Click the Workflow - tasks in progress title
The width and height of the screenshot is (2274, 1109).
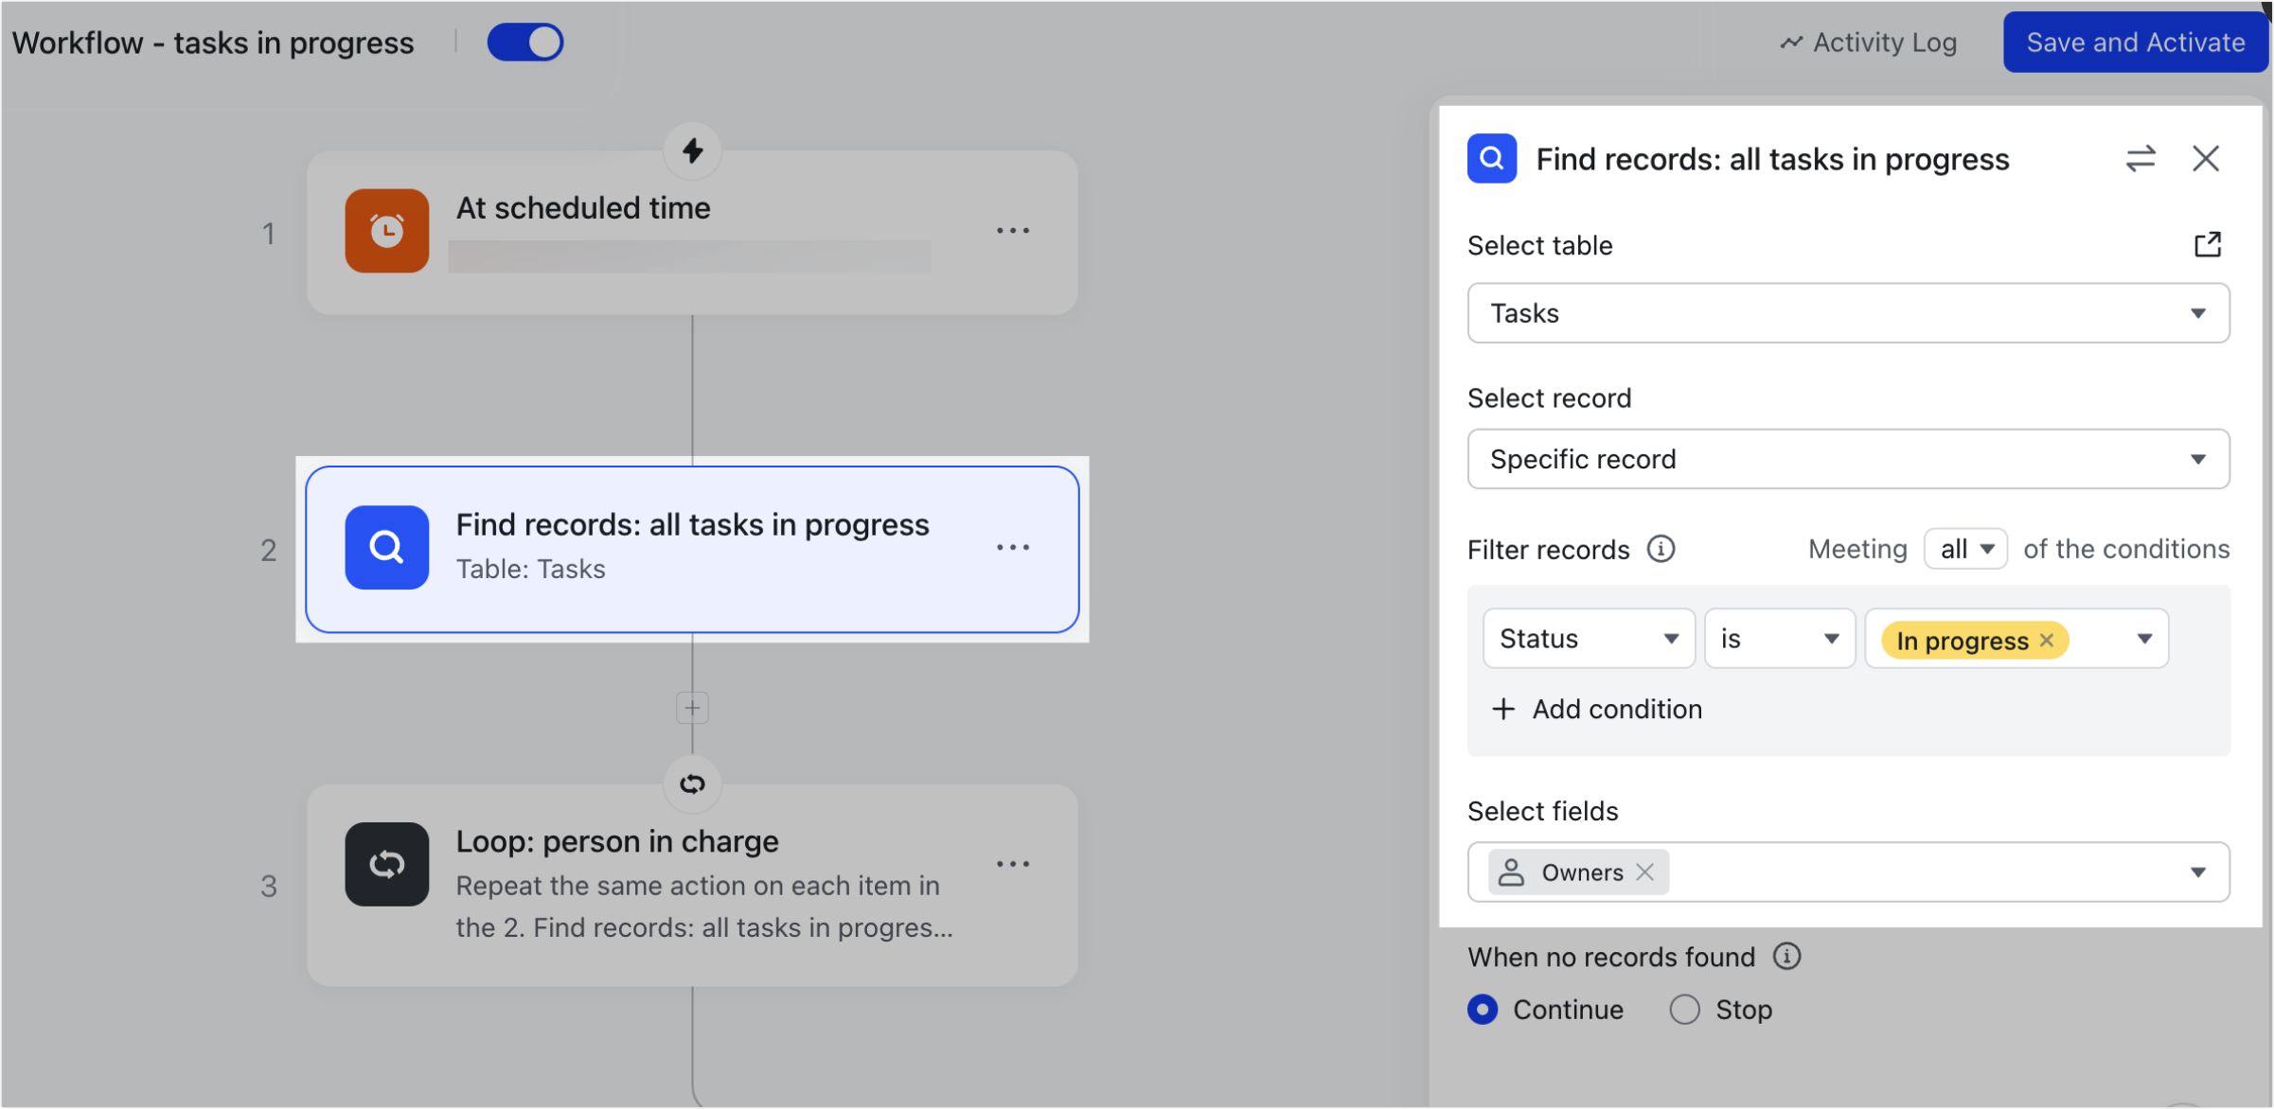pyautogui.click(x=213, y=43)
